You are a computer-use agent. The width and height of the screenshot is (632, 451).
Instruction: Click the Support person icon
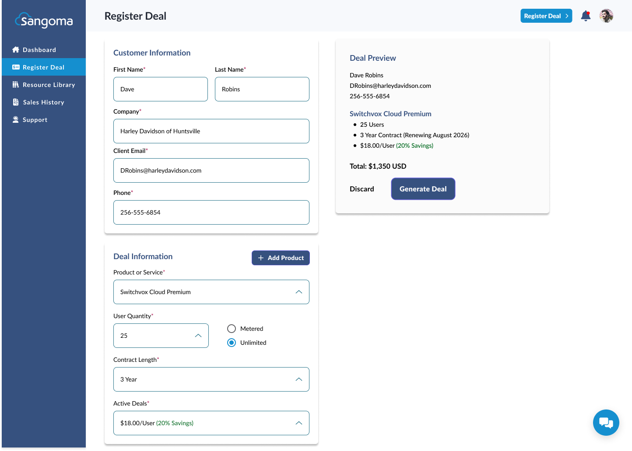coord(16,119)
